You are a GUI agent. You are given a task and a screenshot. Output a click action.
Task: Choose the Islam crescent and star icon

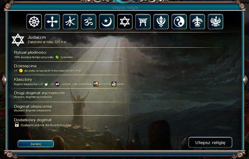pyautogui.click(x=107, y=21)
